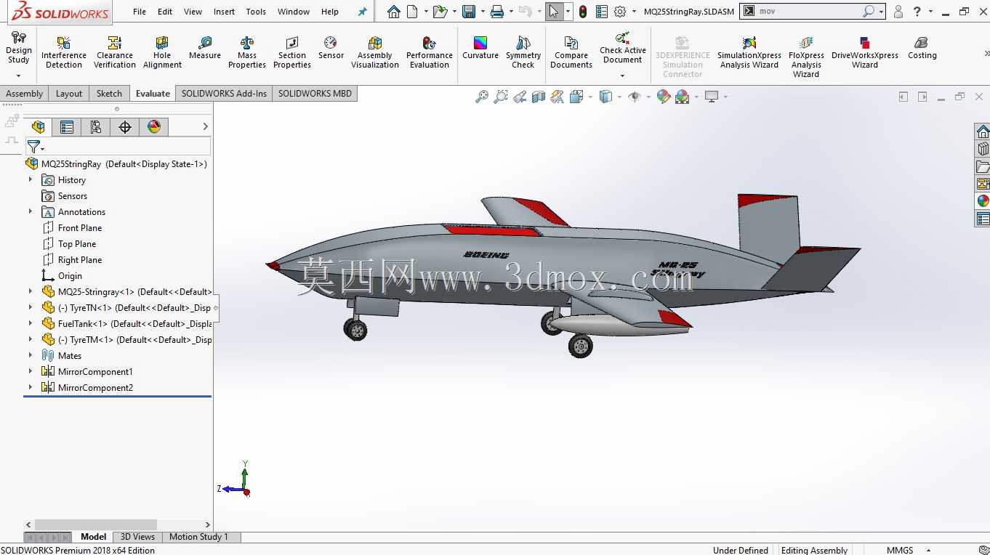Expand MirrorComponent2 node
This screenshot has height=555, width=990.
point(31,387)
